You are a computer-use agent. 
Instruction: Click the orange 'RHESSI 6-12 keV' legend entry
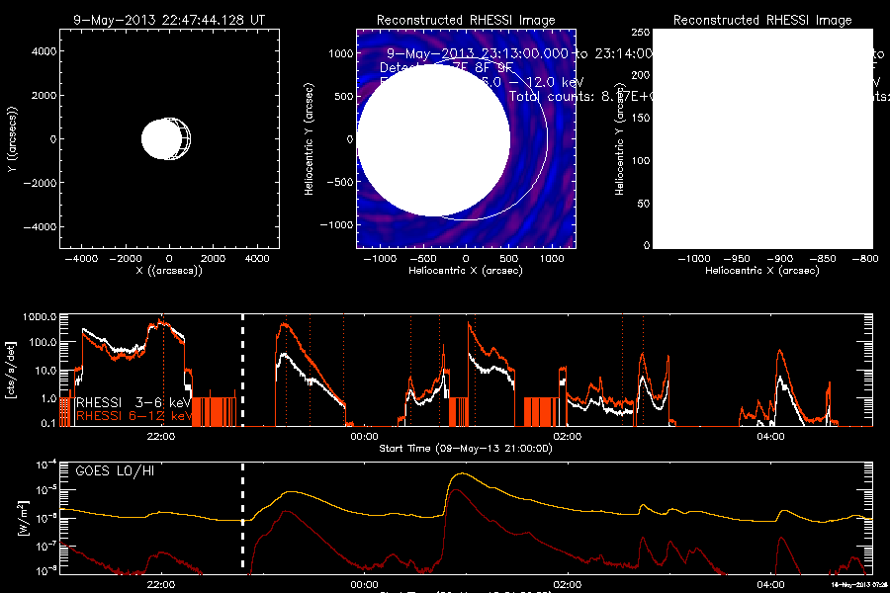click(x=133, y=416)
